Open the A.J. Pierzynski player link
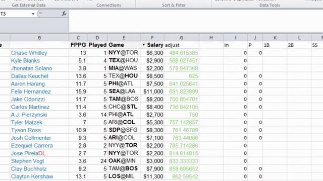323x181 pixels. click(29, 115)
